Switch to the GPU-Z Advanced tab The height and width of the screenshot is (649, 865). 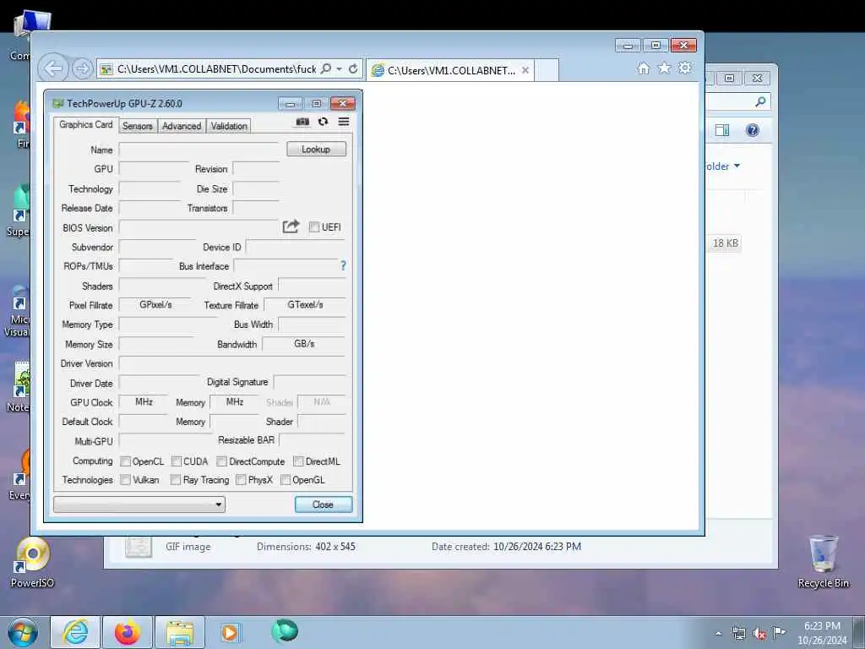[x=182, y=126]
